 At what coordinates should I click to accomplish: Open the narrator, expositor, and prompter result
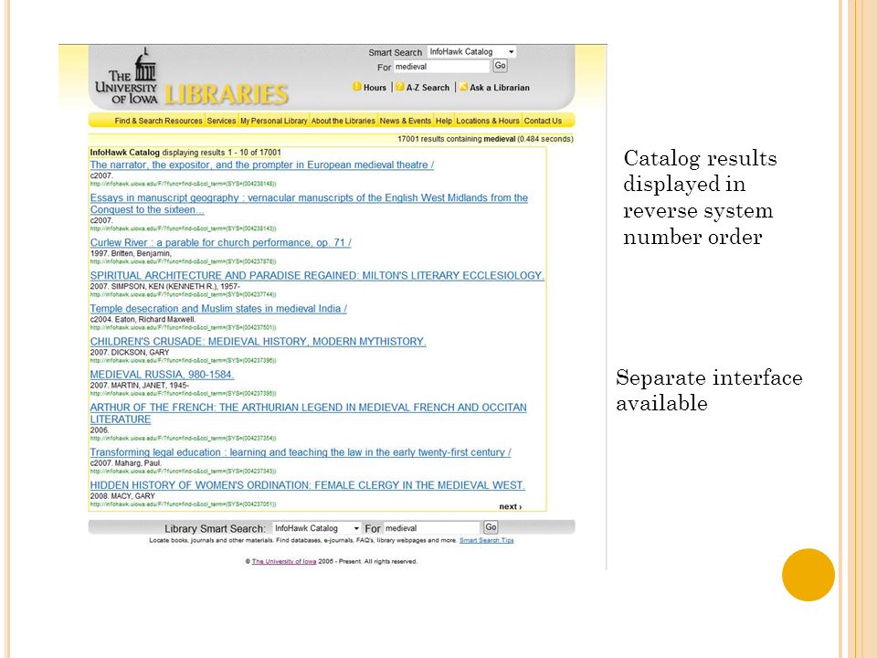tap(262, 165)
